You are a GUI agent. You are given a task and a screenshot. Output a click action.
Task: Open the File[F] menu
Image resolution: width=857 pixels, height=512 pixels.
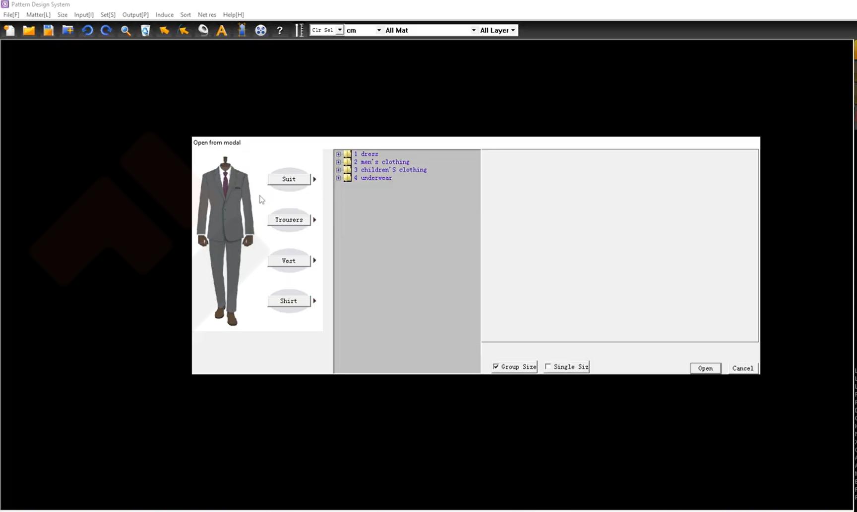(11, 15)
